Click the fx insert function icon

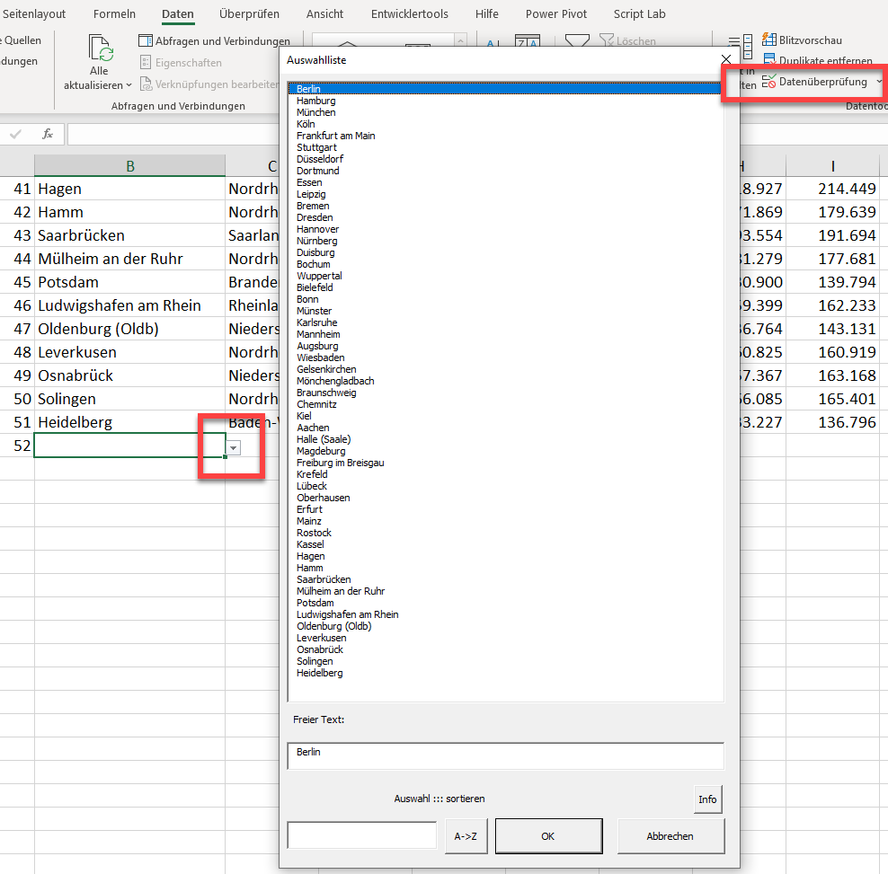tap(48, 134)
